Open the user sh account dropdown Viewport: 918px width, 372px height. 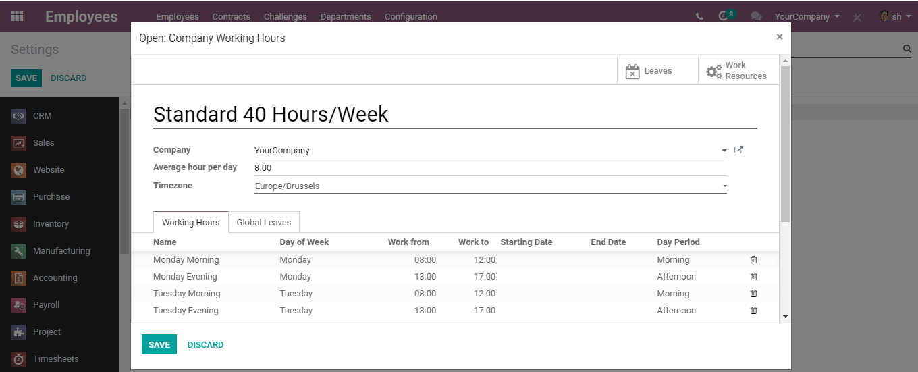(895, 16)
